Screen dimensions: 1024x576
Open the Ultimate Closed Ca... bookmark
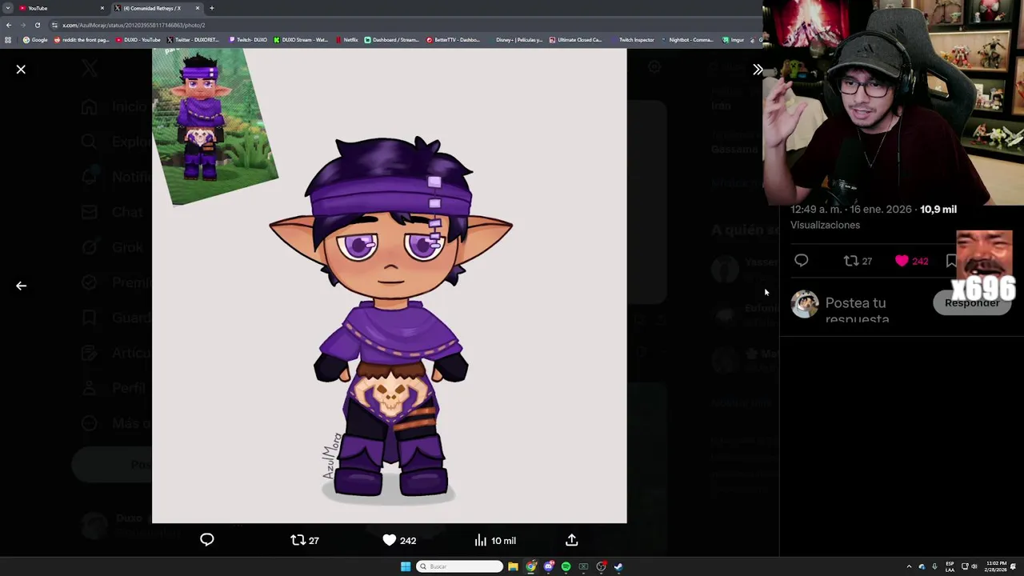(x=575, y=40)
